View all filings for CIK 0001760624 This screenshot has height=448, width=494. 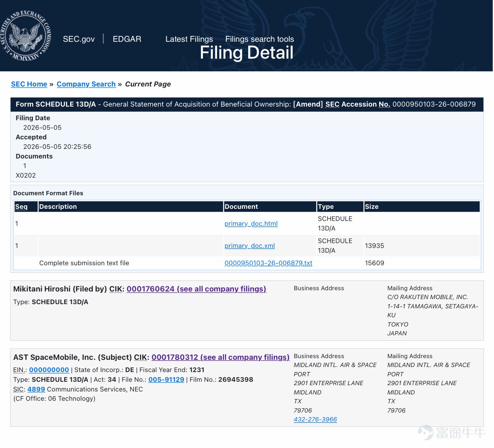(x=196, y=289)
